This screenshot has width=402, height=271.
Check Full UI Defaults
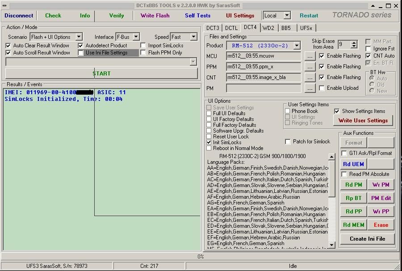209,113
